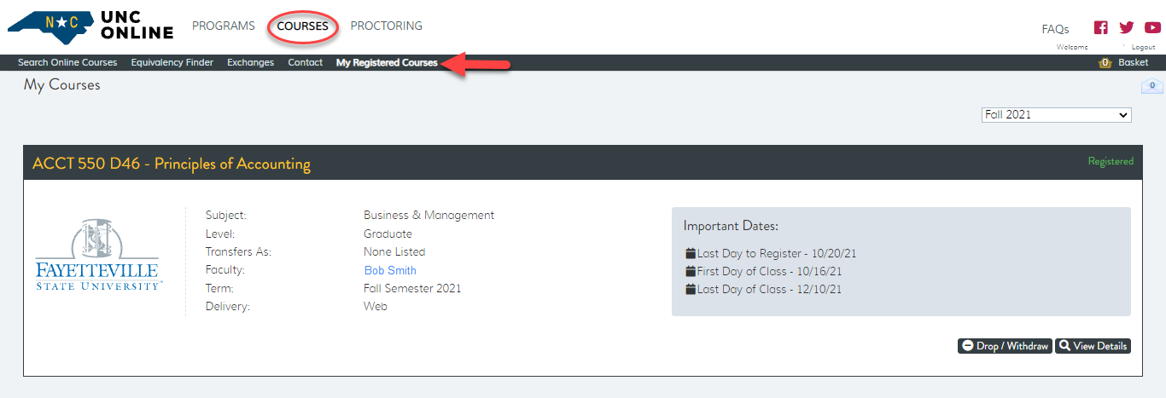Click the Drop / Withdraw button
The height and width of the screenshot is (398, 1166).
coord(1005,346)
